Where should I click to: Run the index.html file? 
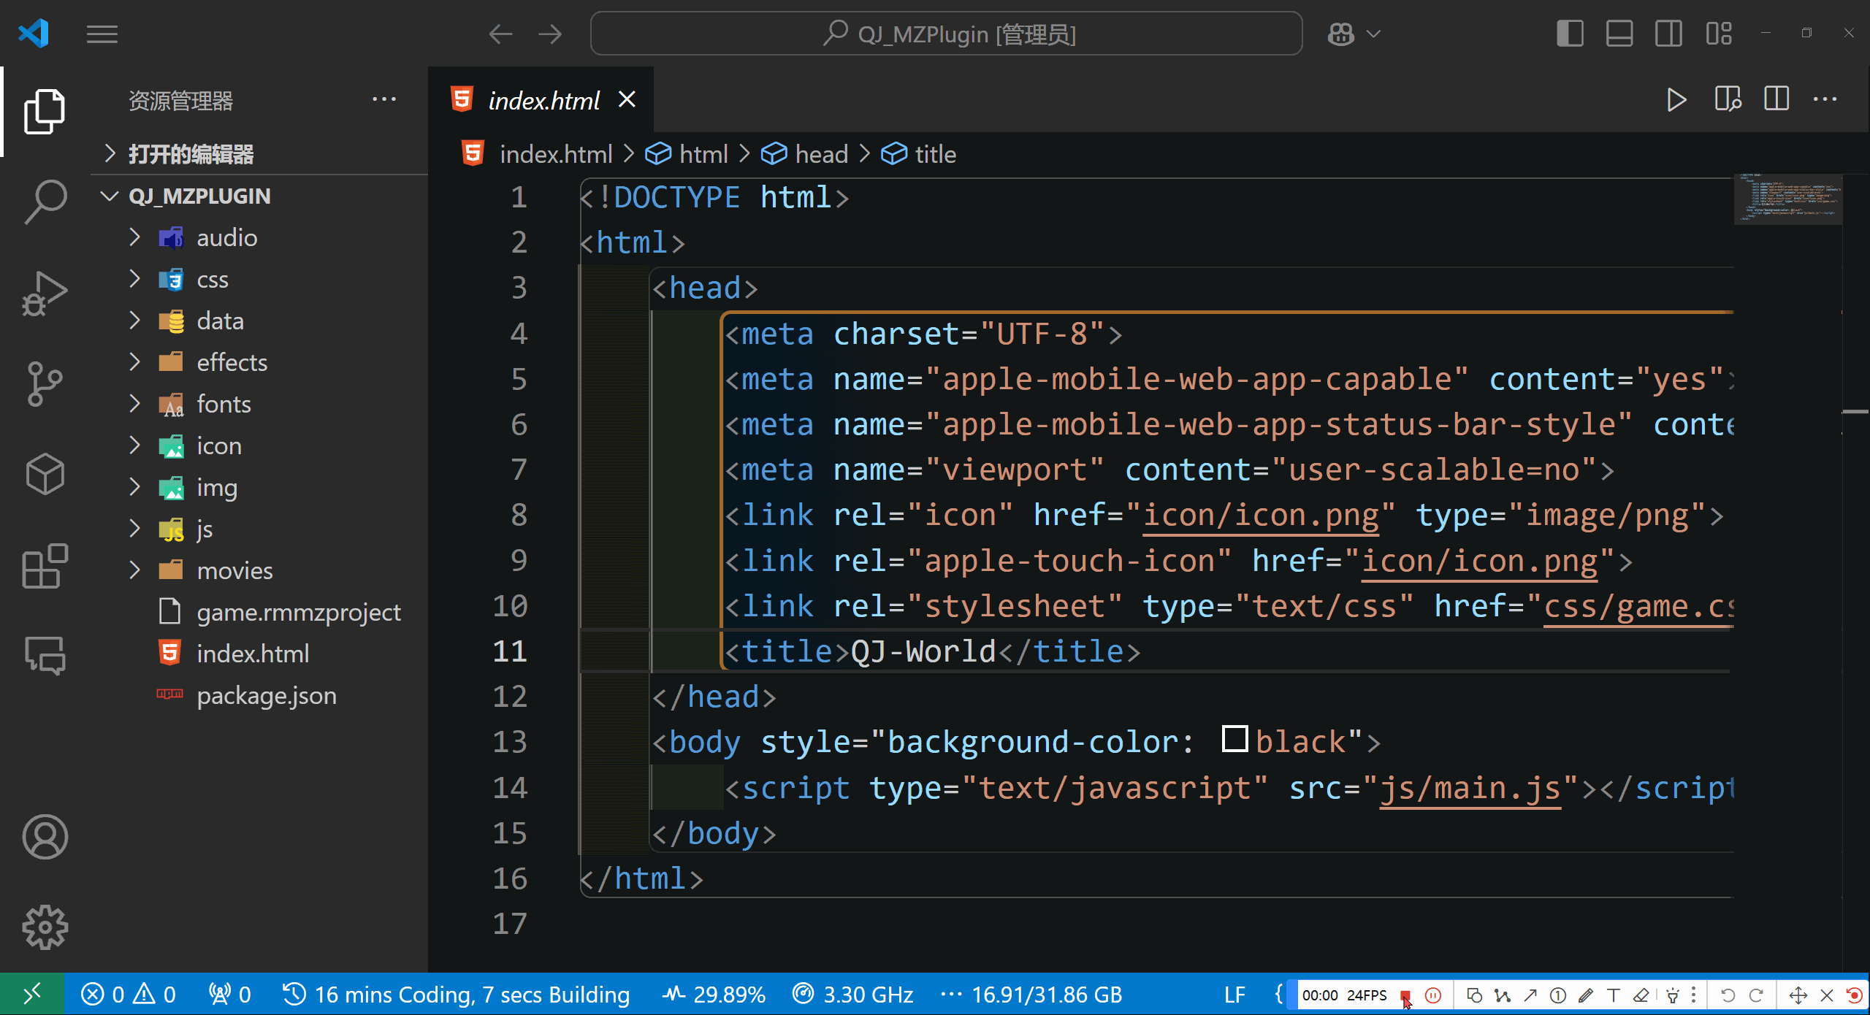point(1677,99)
